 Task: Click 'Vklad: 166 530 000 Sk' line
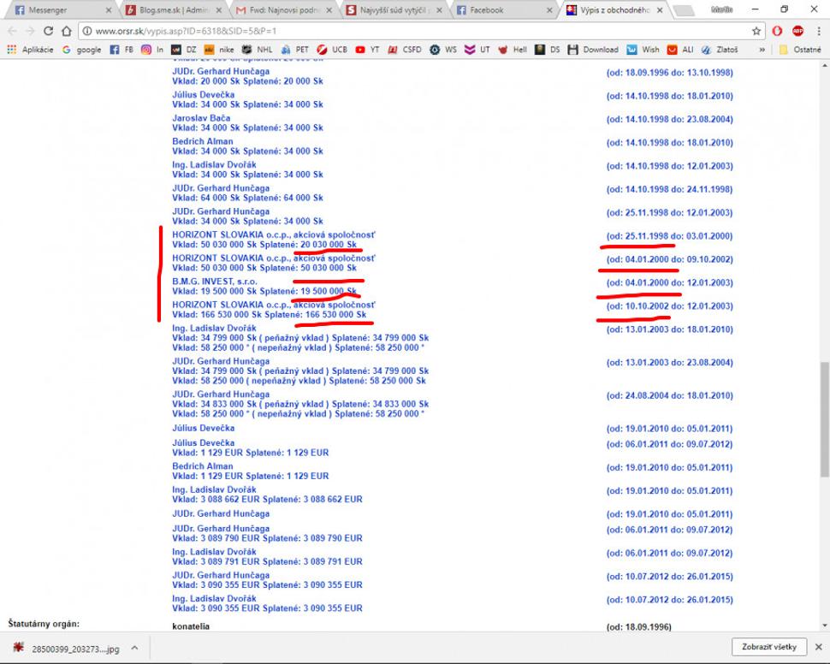click(x=270, y=315)
